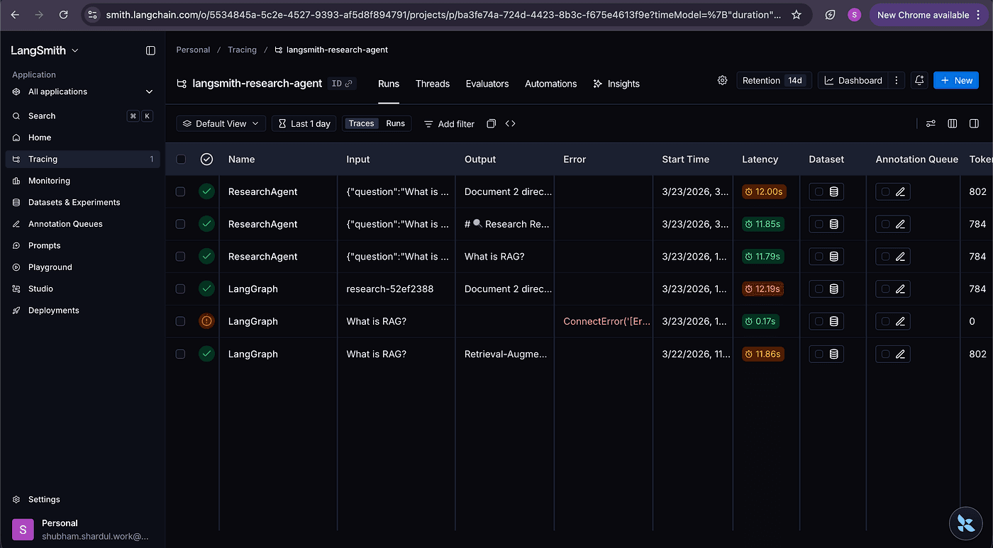The image size is (993, 548).
Task: Open the Retention 14d setting
Action: (775, 81)
